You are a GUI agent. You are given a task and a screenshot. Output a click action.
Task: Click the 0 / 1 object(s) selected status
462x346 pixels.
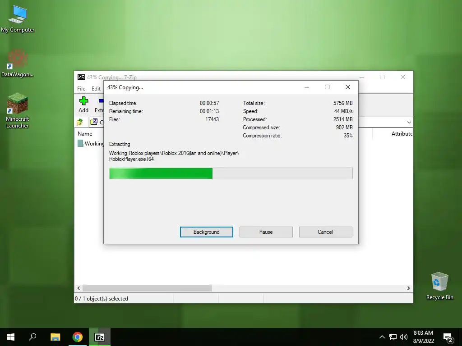pyautogui.click(x=102, y=298)
